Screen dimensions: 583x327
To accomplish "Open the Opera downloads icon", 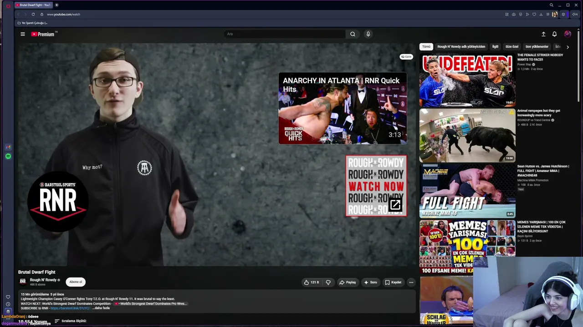I will pyautogui.click(x=541, y=14).
